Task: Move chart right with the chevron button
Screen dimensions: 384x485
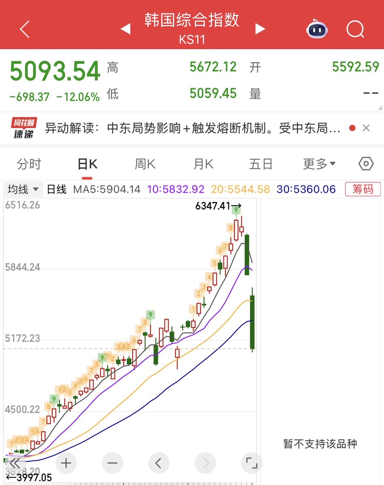Action: [205, 463]
